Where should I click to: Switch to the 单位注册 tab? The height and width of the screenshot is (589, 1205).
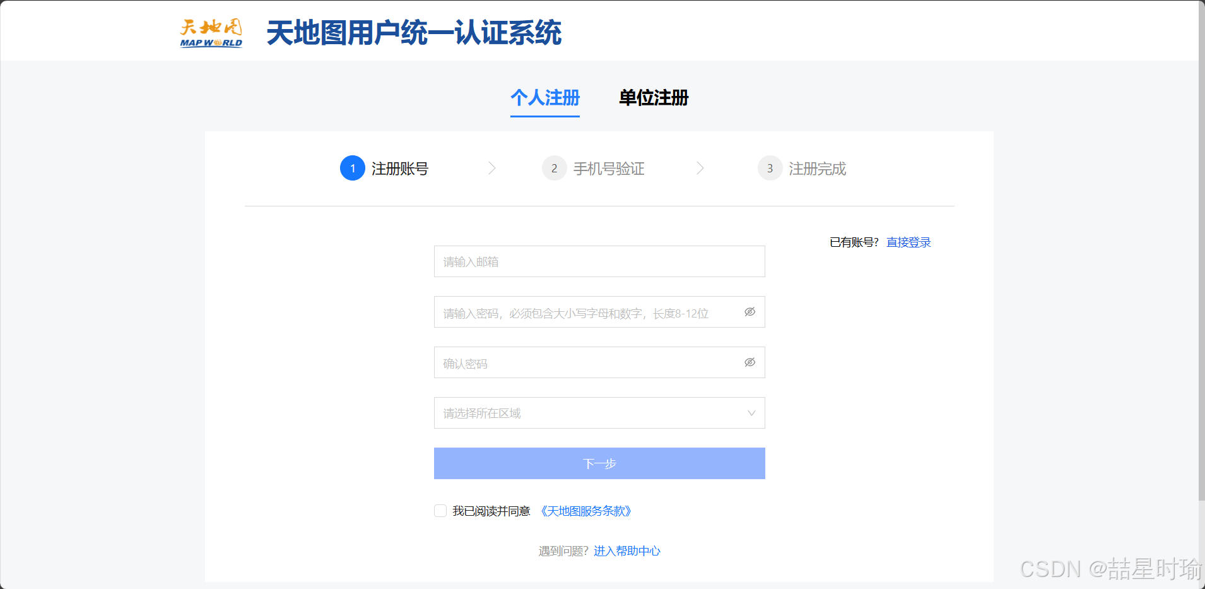pos(654,98)
